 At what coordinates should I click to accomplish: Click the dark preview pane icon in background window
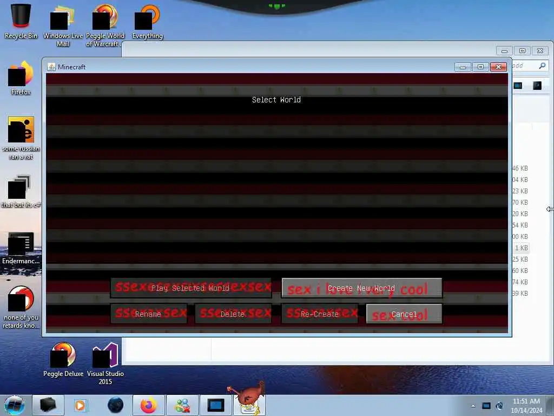537,86
